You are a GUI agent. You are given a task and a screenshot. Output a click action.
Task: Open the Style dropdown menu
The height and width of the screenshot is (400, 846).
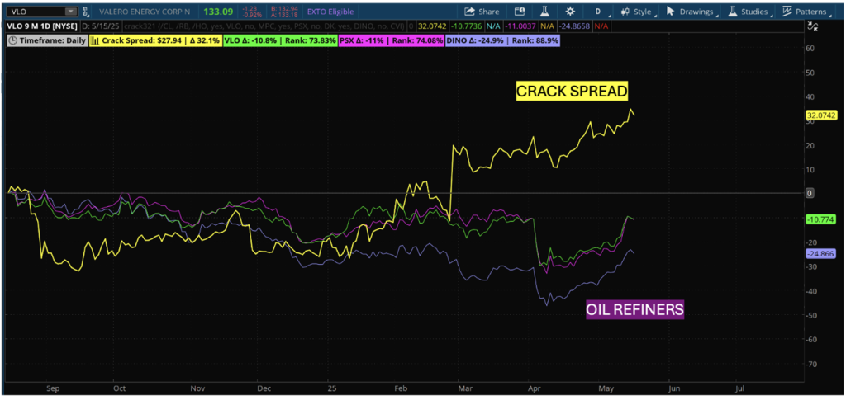[x=637, y=12]
